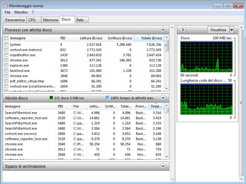
Task: Switch to the Rete tab
Action: point(82,20)
